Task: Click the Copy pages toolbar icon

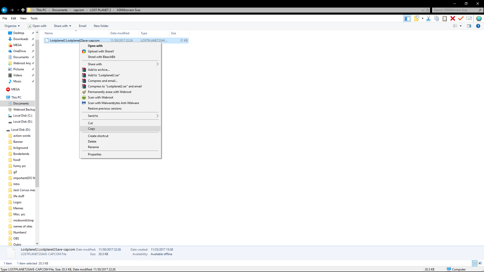Action: click(437, 18)
